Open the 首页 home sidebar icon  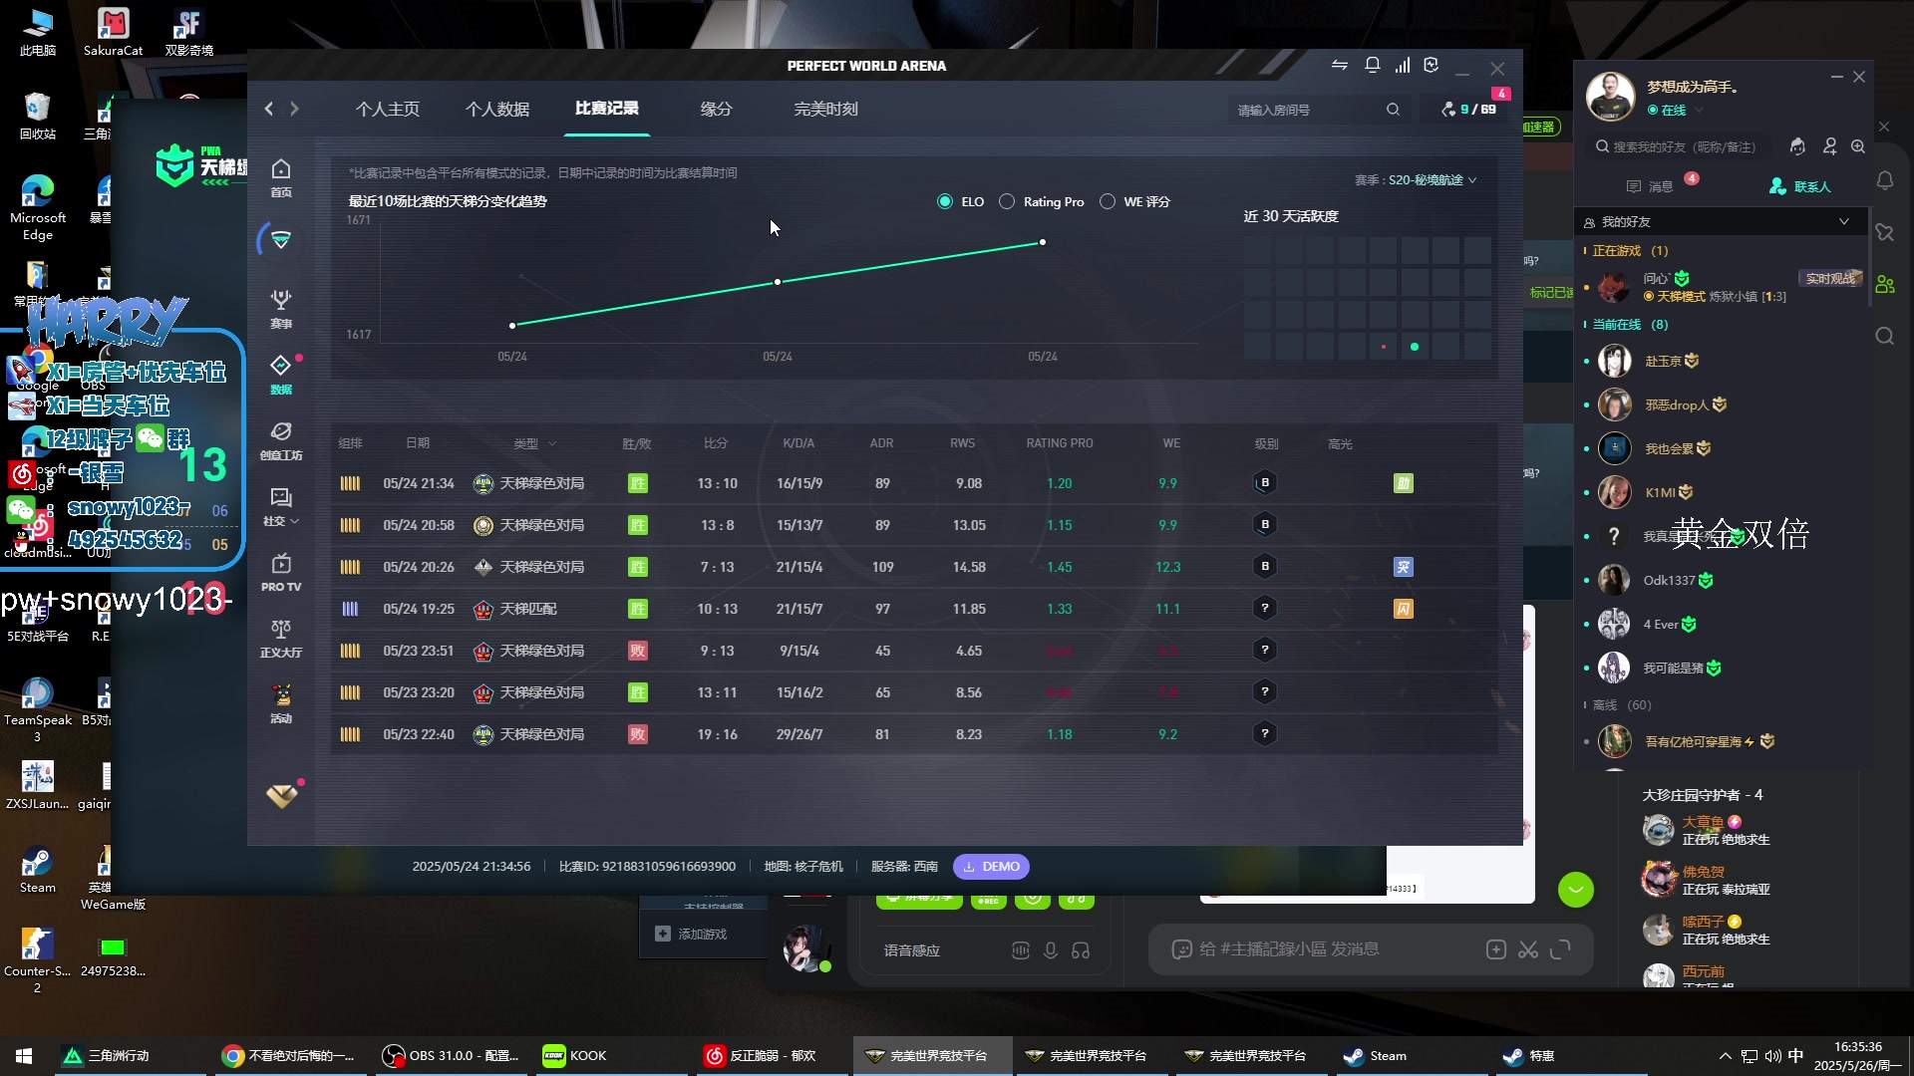(281, 178)
